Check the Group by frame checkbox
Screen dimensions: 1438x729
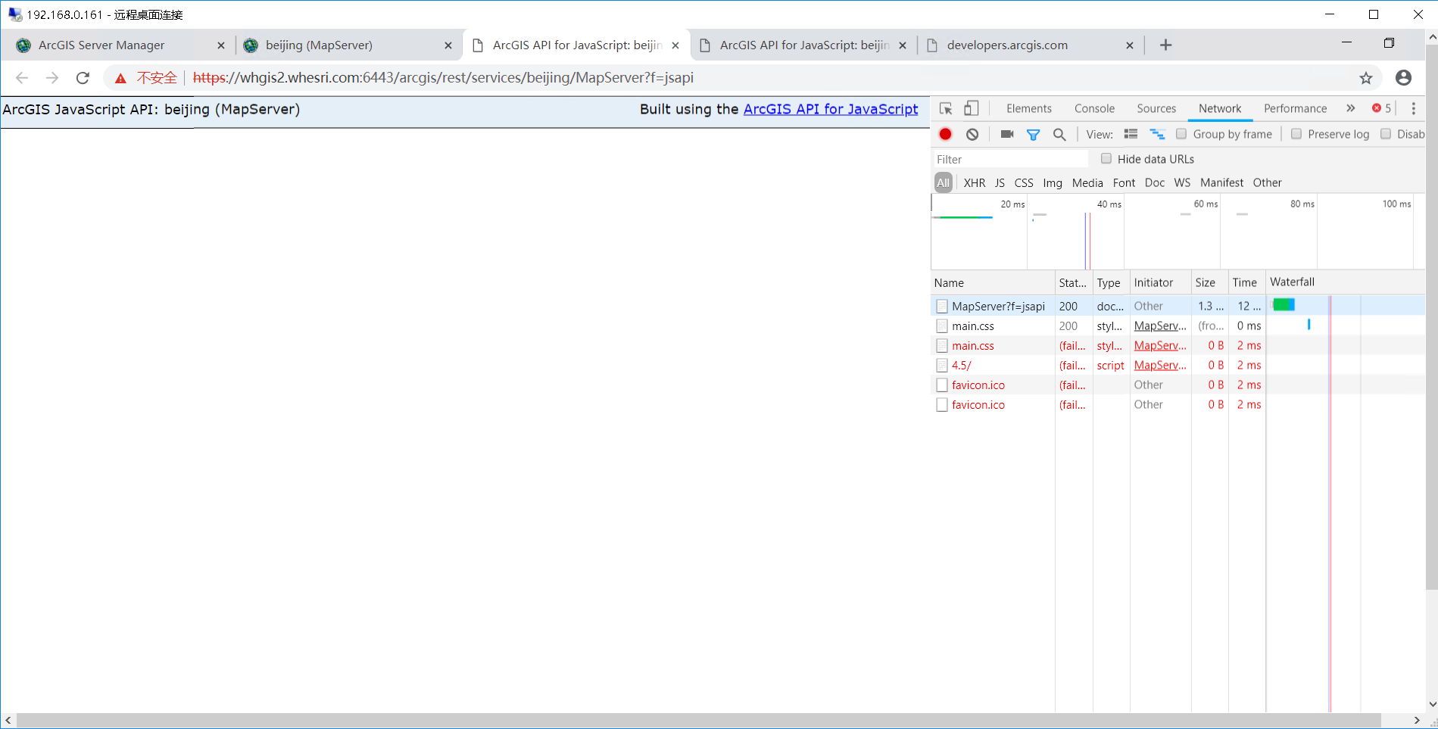tap(1181, 134)
